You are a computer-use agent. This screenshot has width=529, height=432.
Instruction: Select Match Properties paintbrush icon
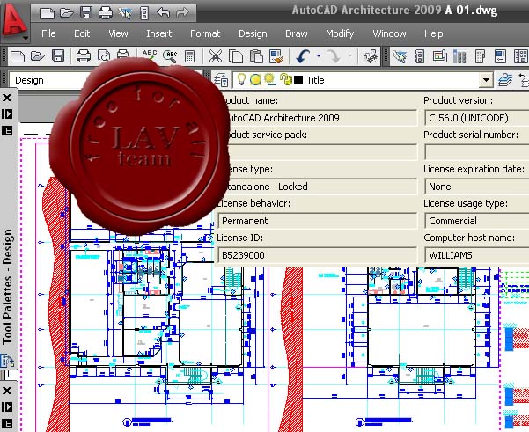(x=276, y=56)
